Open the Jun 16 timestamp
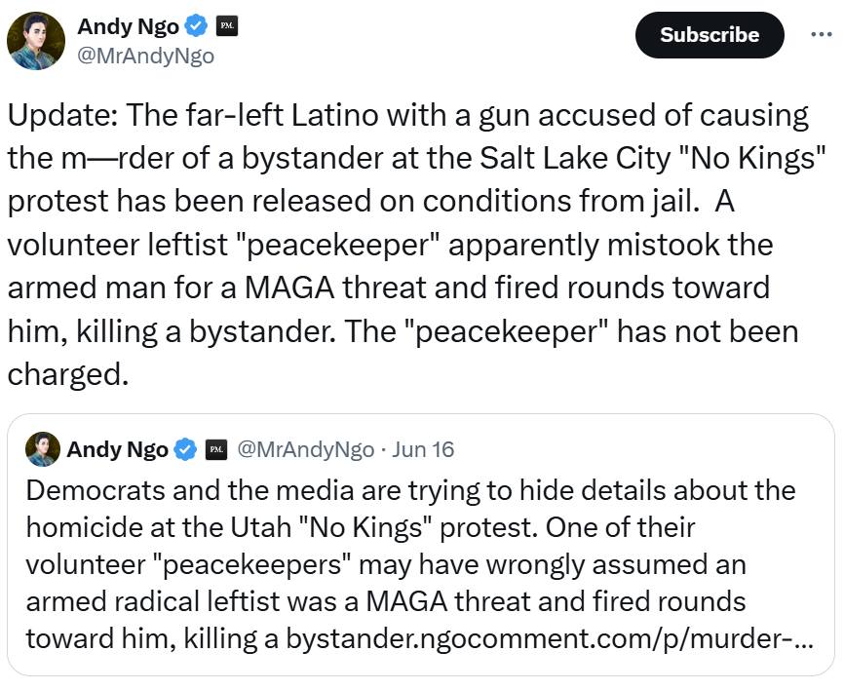The height and width of the screenshot is (690, 844). [423, 449]
